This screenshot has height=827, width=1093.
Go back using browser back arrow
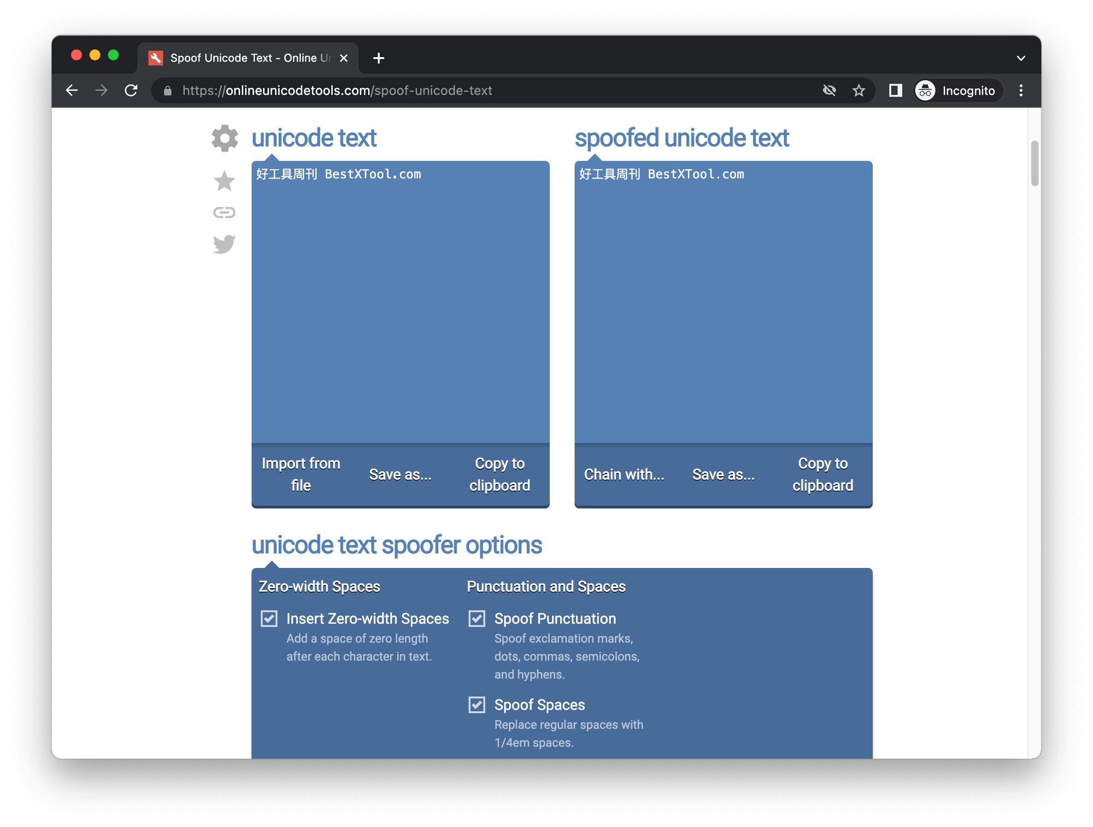72,90
